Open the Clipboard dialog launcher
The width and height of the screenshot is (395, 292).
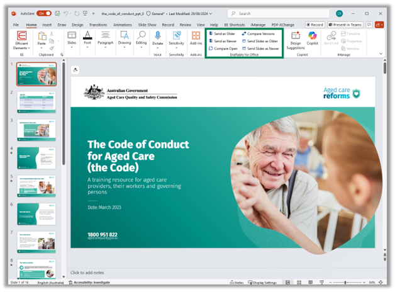(x=62, y=54)
